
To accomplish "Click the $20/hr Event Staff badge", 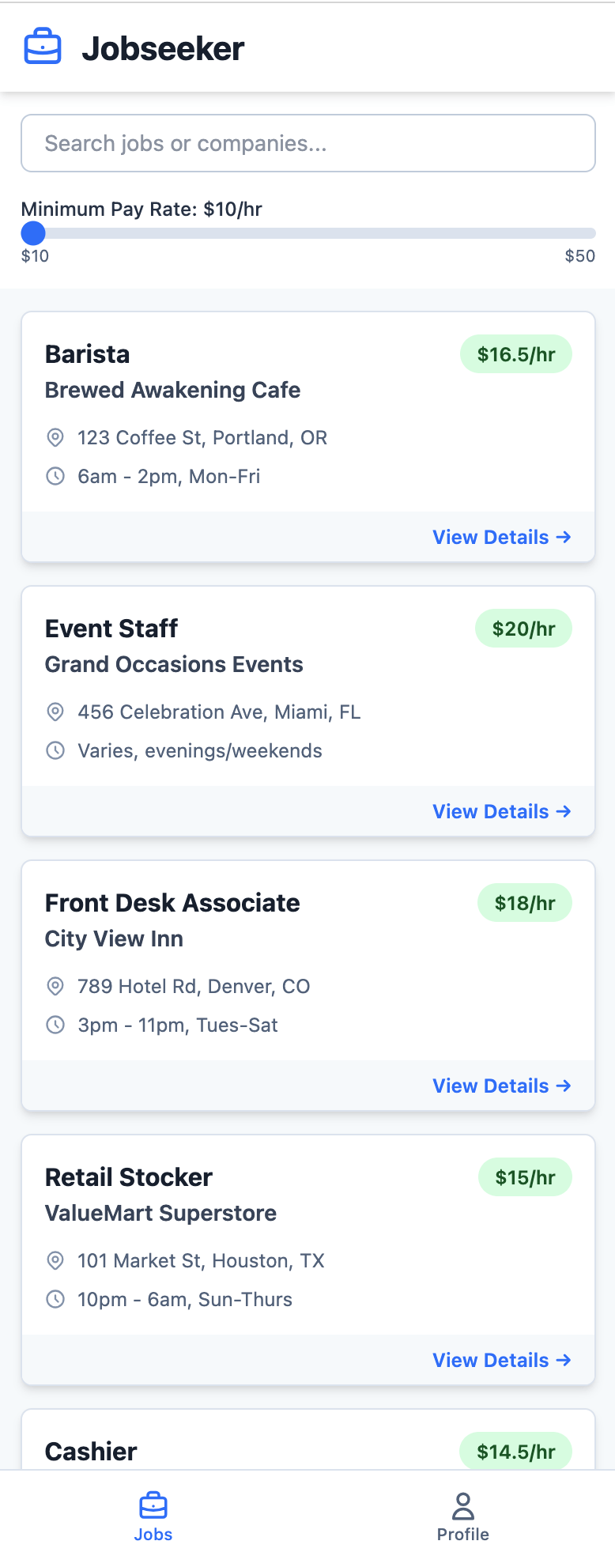I will pos(523,629).
